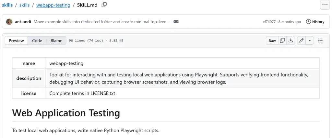This screenshot has height=138, width=332.
Task: Click the description row header
Action: (x=29, y=78)
